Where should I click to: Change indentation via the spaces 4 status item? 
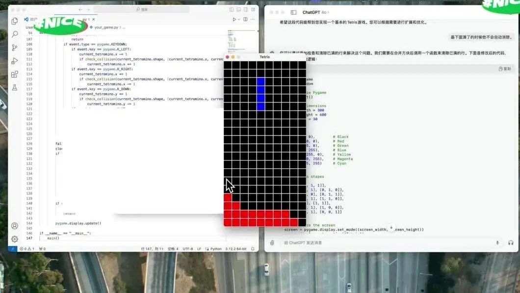point(173,248)
